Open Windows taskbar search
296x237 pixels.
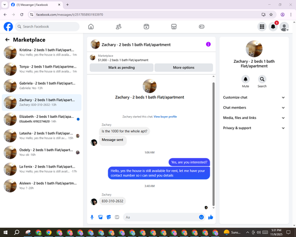coord(17,232)
